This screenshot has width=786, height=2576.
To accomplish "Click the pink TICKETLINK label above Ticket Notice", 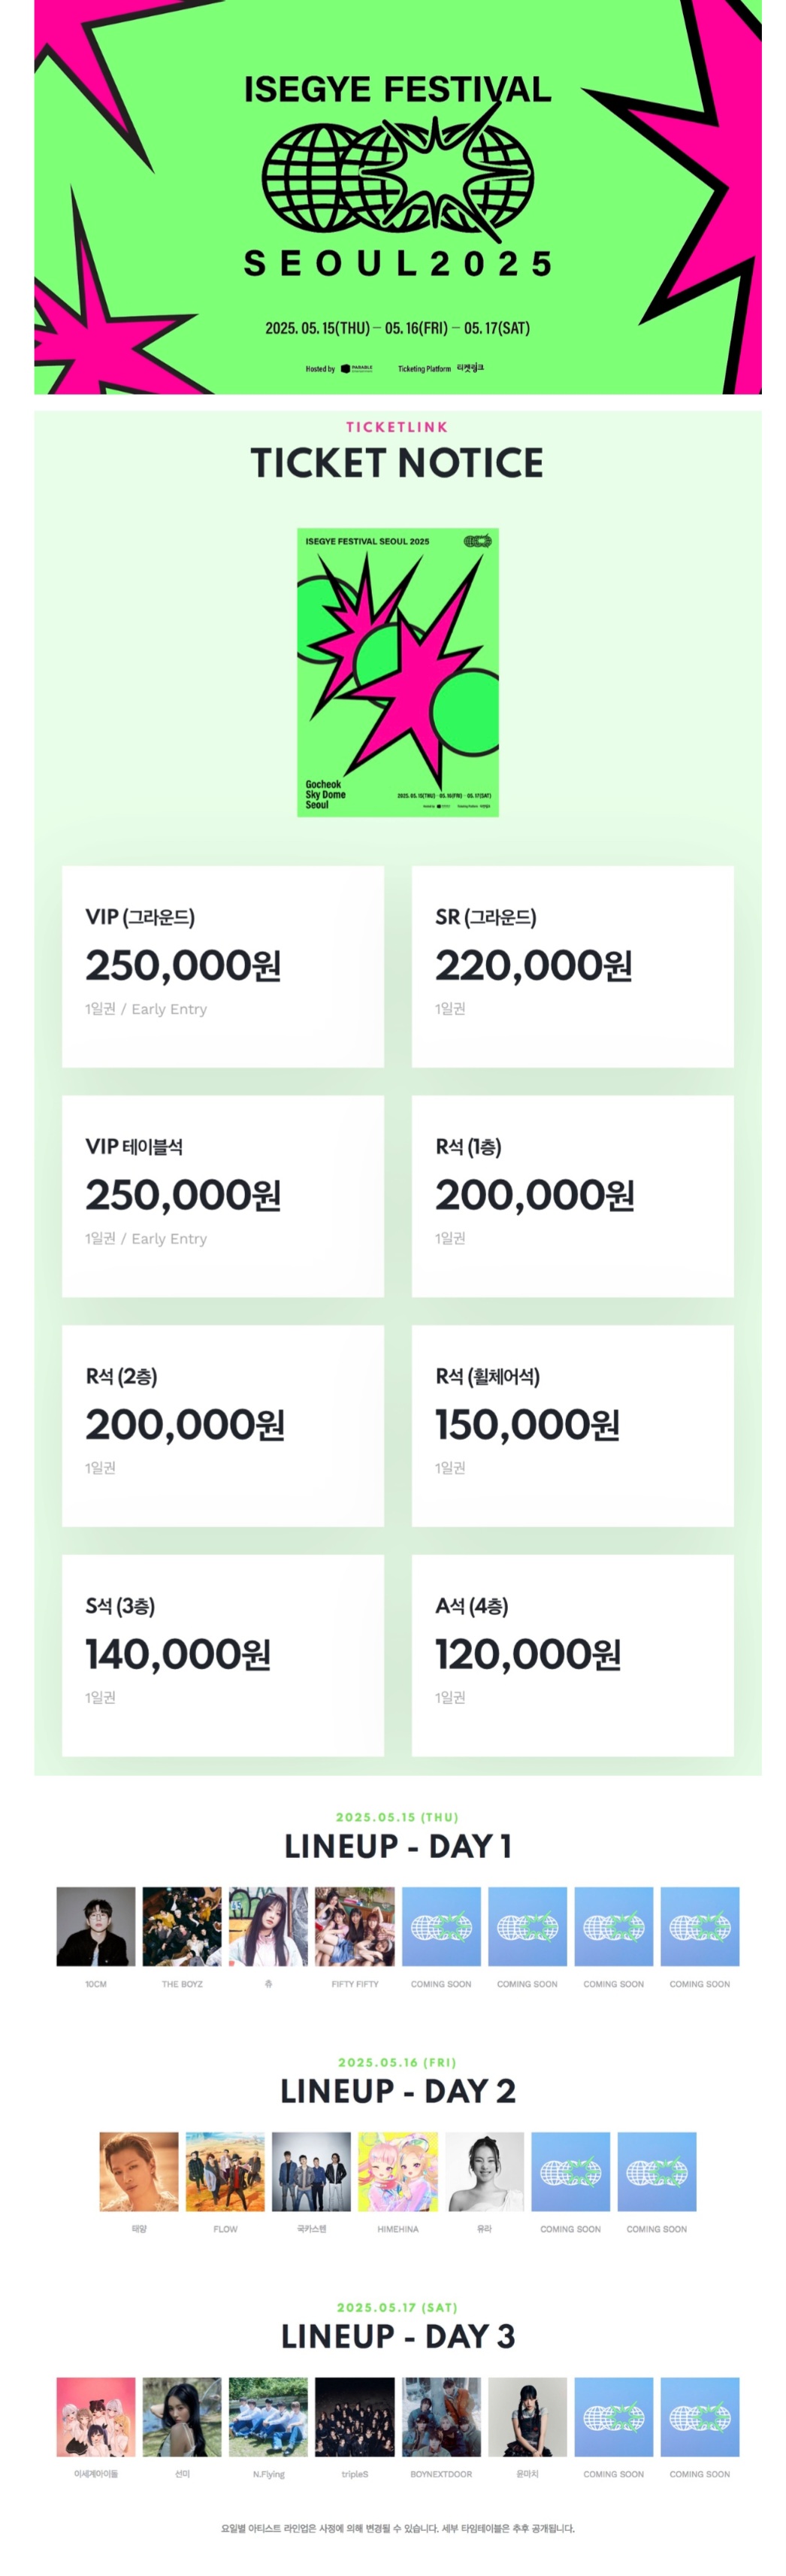I will tap(397, 427).
